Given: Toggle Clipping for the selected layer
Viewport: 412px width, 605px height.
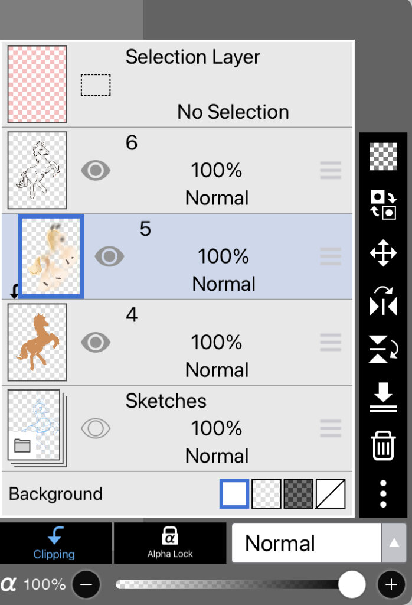Looking at the screenshot, I should pos(54,543).
